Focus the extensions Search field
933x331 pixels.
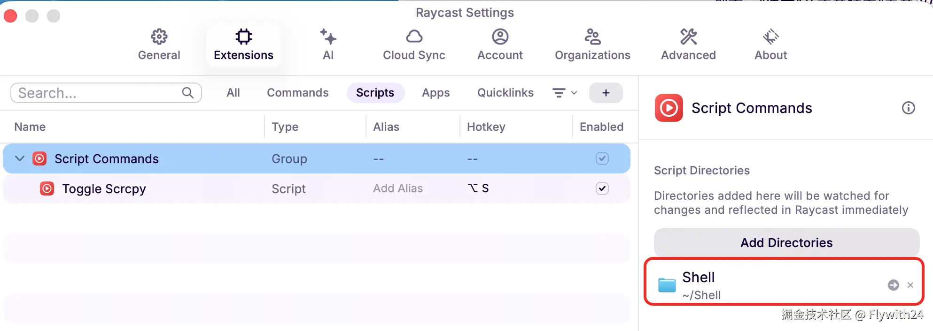[99, 93]
